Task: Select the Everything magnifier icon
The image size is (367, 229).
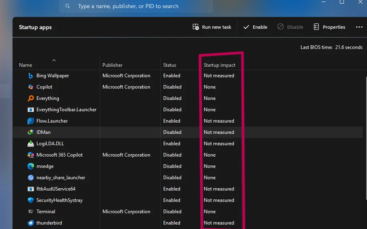Action: click(31, 98)
